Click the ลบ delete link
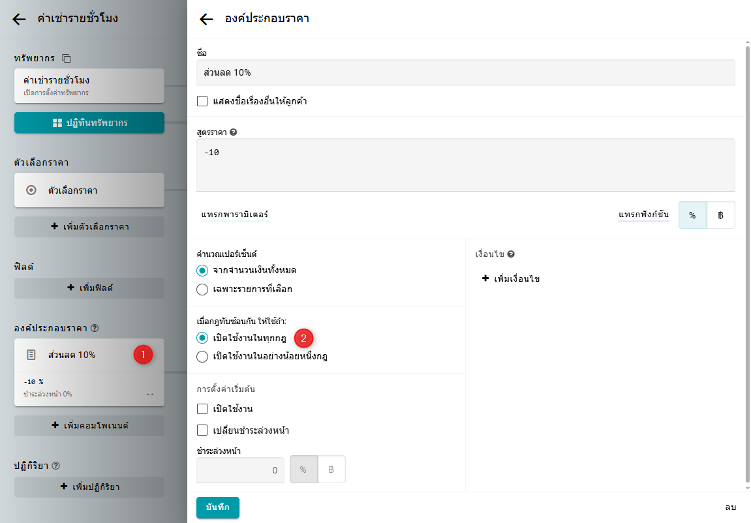This screenshot has height=523, width=751. [x=730, y=507]
